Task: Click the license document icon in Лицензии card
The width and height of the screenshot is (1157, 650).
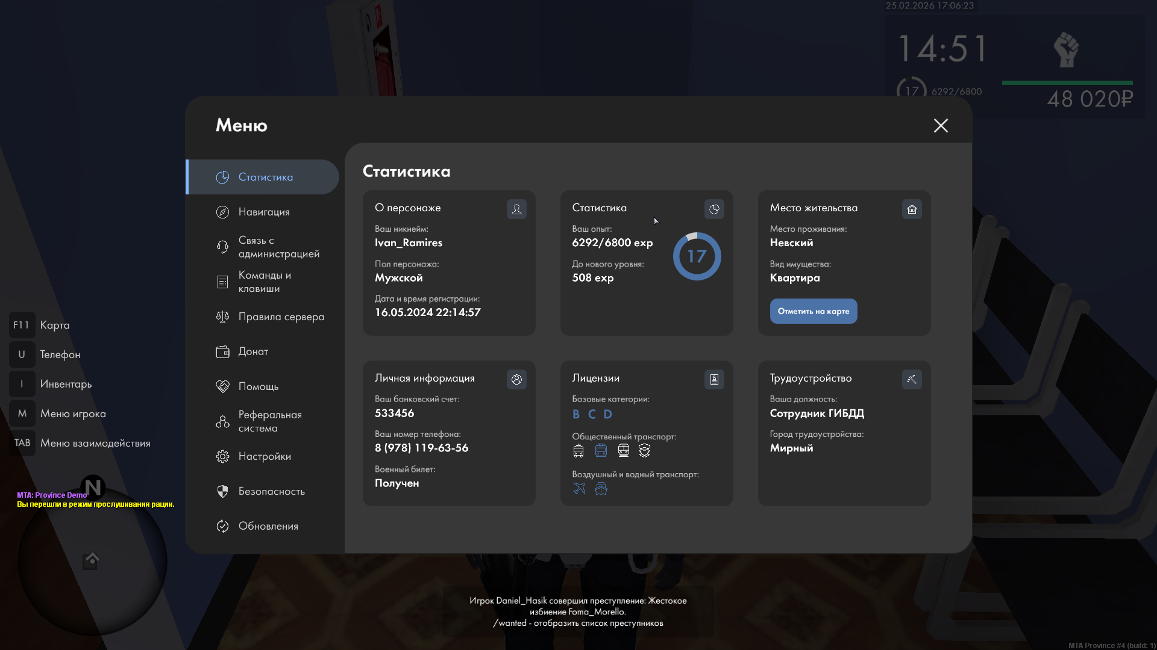Action: pos(714,379)
